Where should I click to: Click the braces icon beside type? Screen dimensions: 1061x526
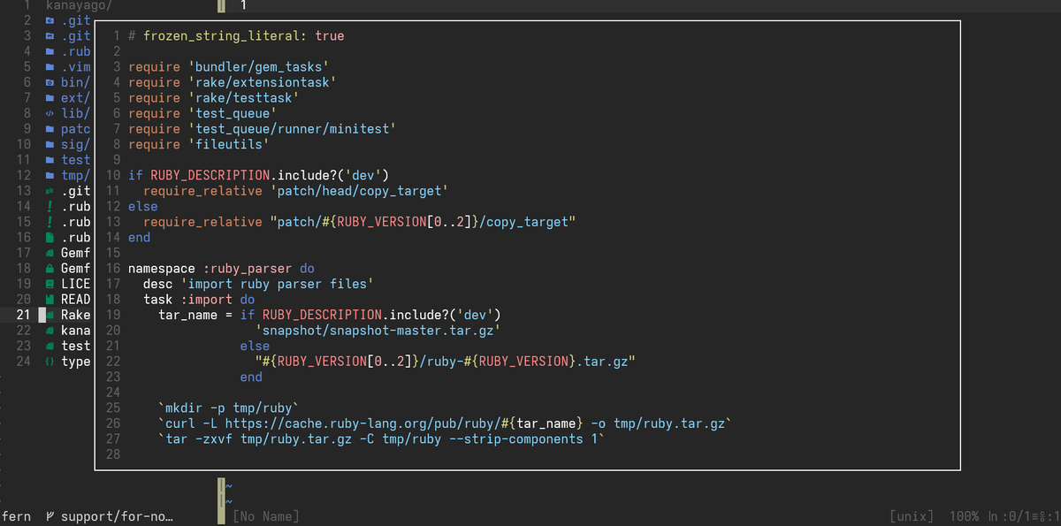click(50, 361)
